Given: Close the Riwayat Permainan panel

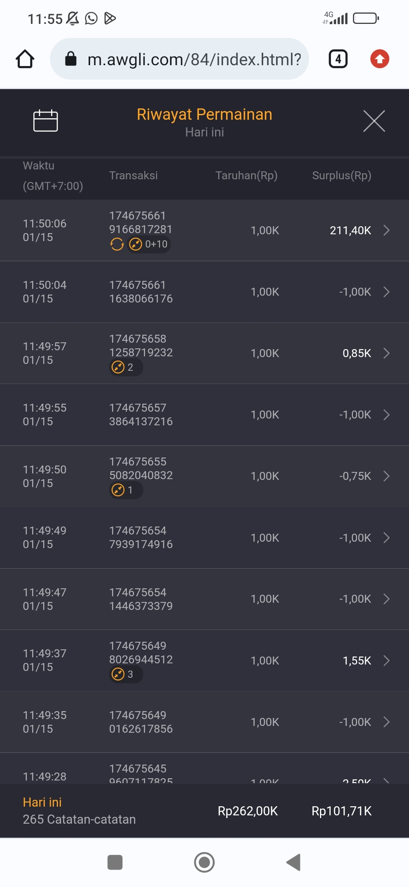Looking at the screenshot, I should point(374,121).
